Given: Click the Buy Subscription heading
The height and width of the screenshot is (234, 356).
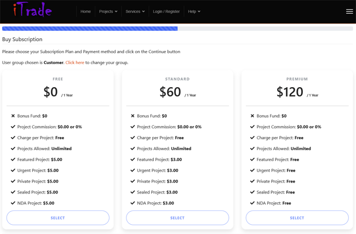Looking at the screenshot, I should tap(22, 39).
